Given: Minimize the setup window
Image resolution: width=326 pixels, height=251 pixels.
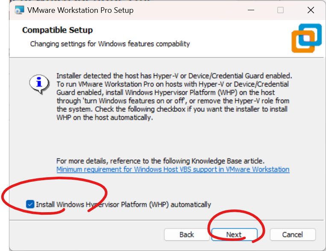Looking at the screenshot, I should (251, 10).
